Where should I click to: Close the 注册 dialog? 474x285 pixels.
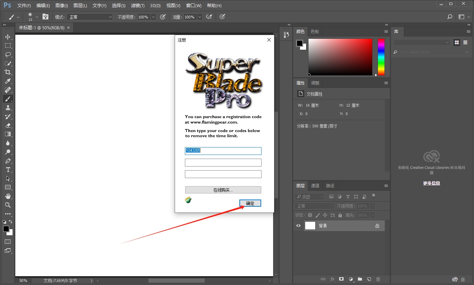click(269, 40)
